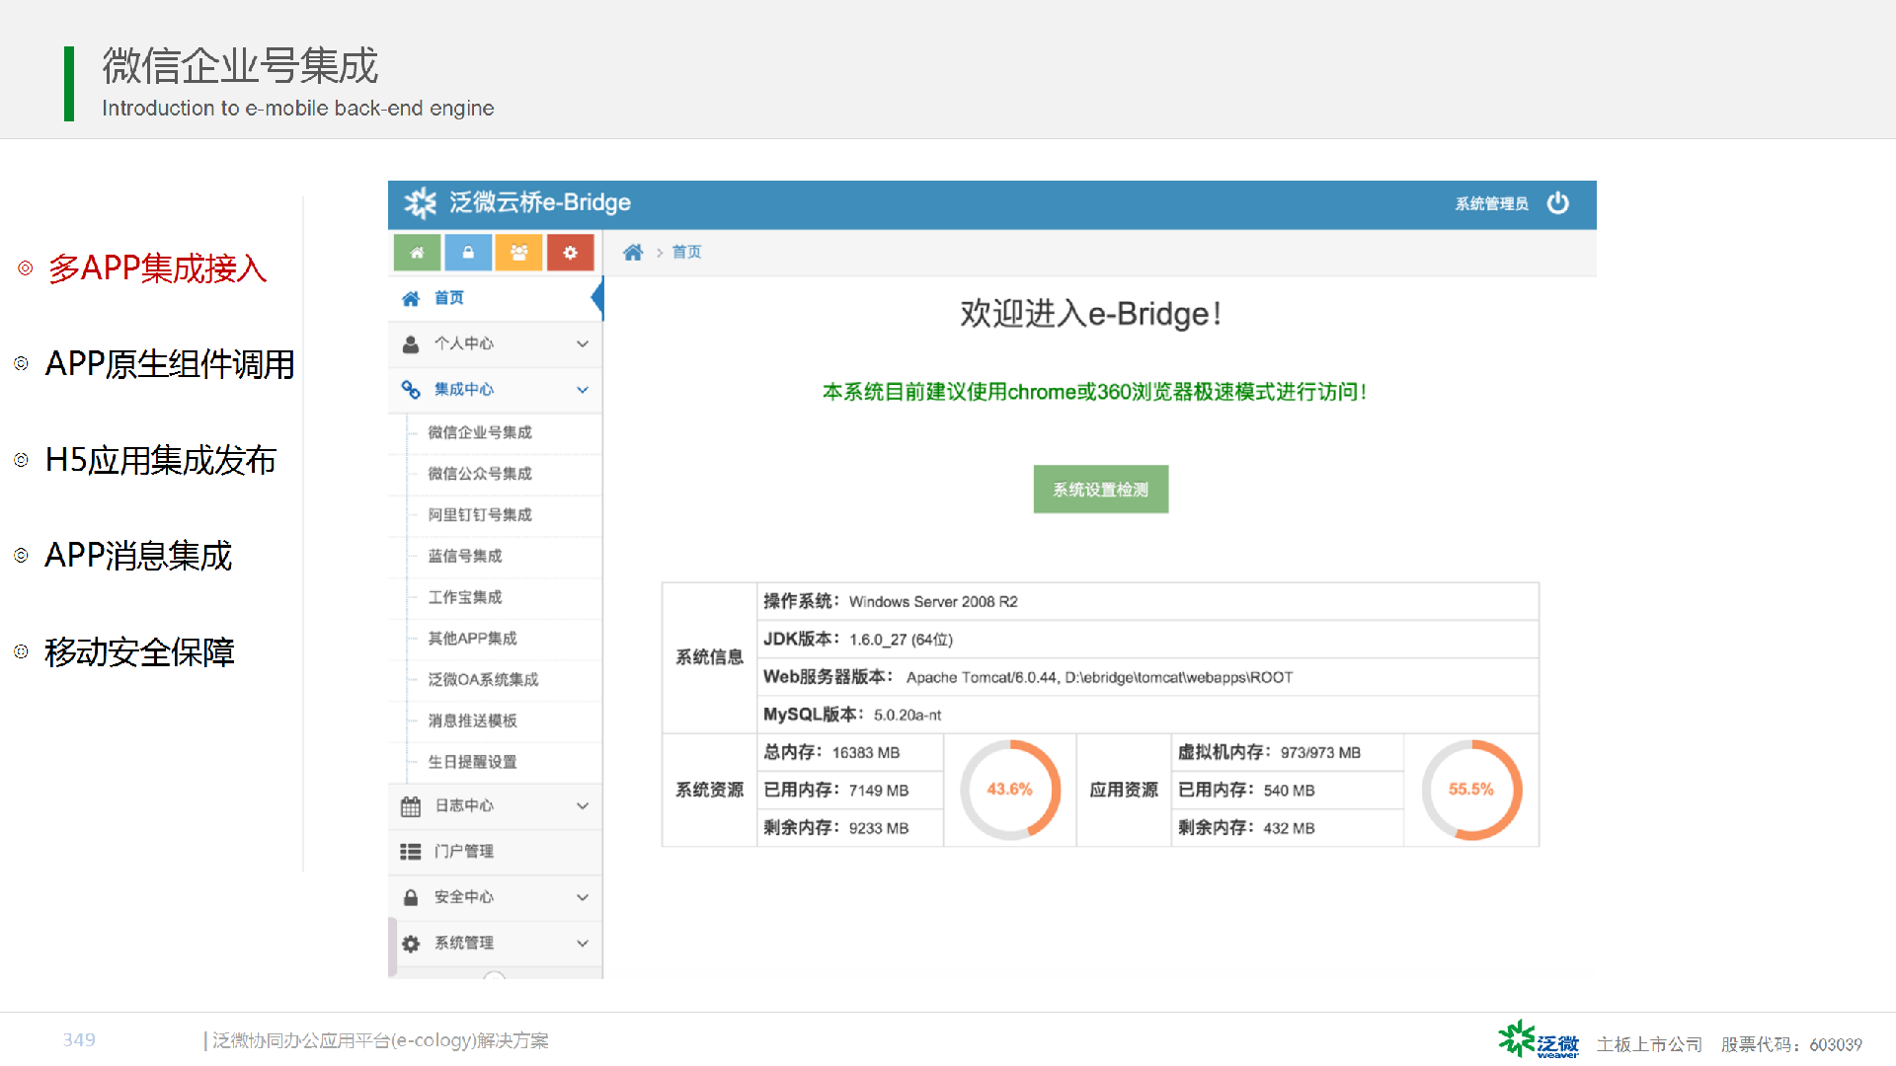Click the list icon for 门户管理

411,852
